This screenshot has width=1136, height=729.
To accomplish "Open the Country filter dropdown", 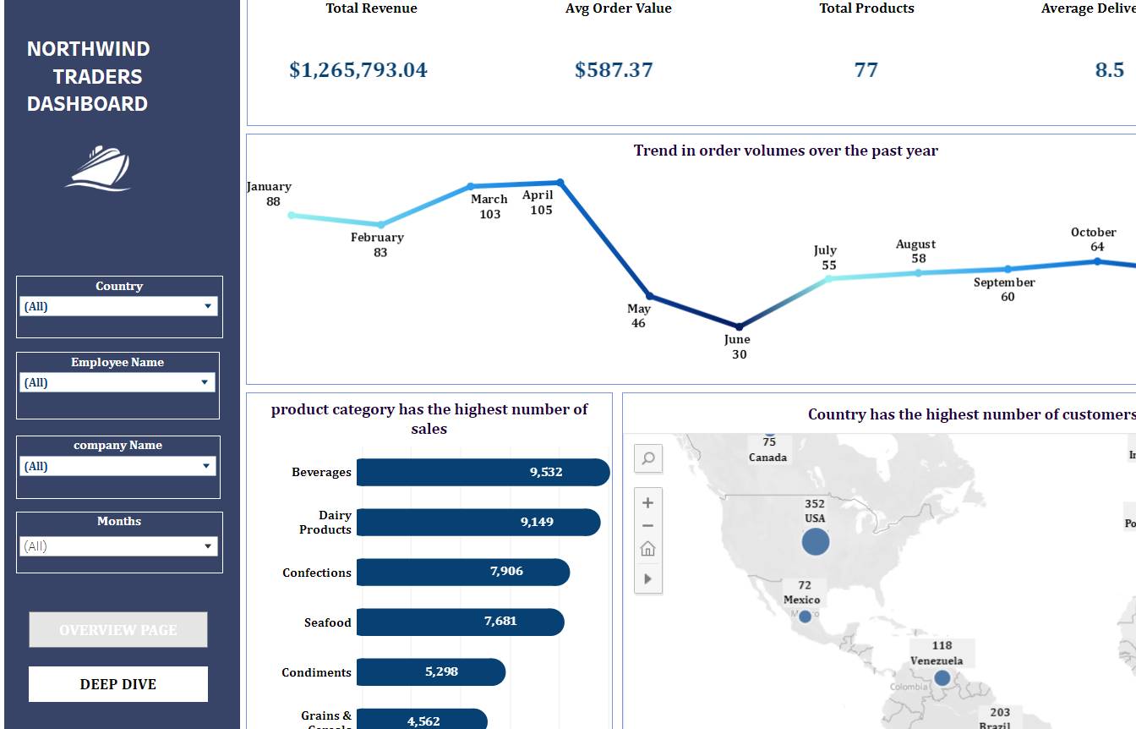I will click(118, 306).
